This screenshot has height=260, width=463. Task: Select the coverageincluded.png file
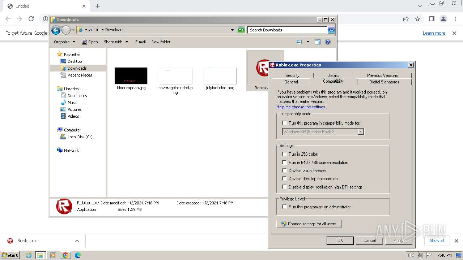(x=175, y=80)
